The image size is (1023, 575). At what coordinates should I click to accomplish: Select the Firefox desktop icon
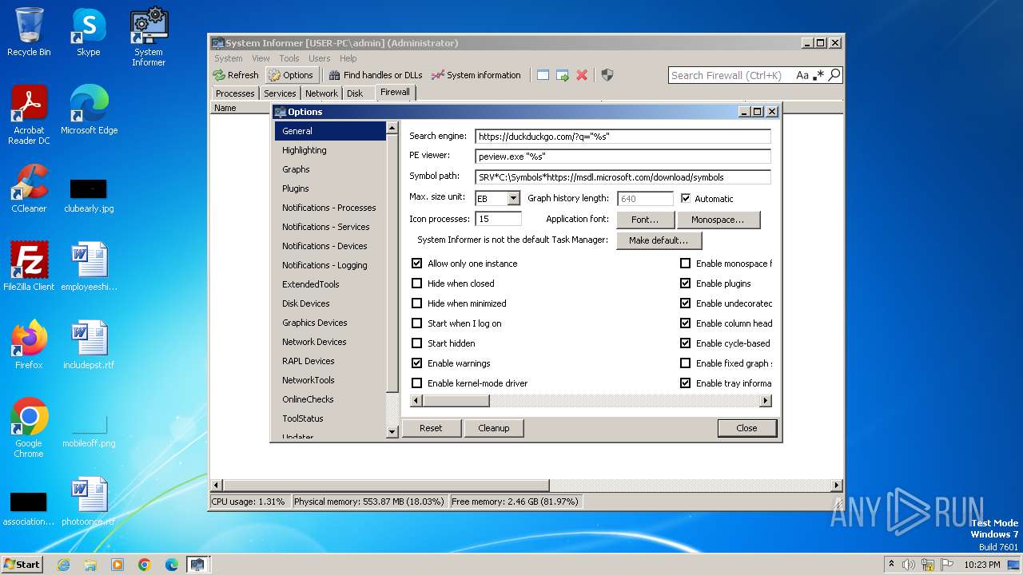tap(29, 345)
